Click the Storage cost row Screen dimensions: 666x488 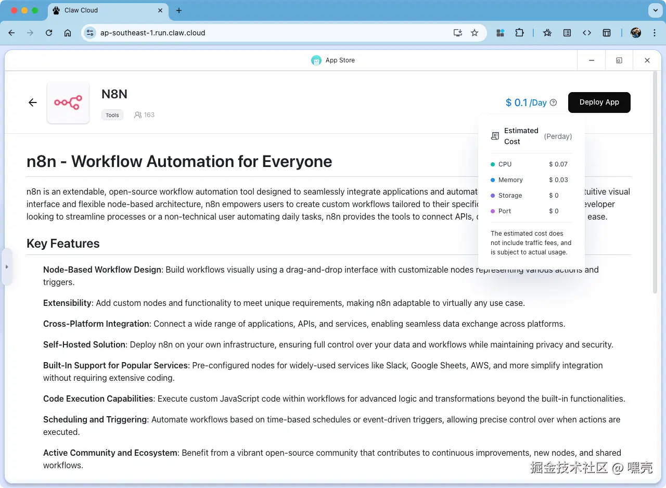click(531, 196)
